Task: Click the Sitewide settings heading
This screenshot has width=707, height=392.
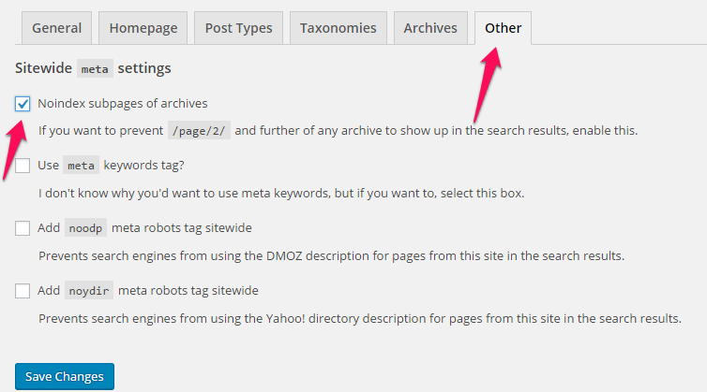Action: 93,68
